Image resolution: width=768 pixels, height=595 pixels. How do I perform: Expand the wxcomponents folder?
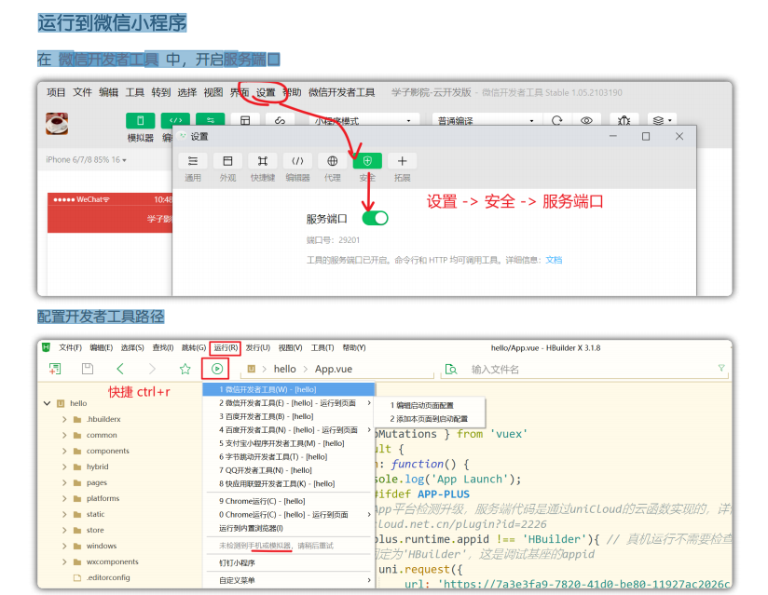(x=64, y=561)
